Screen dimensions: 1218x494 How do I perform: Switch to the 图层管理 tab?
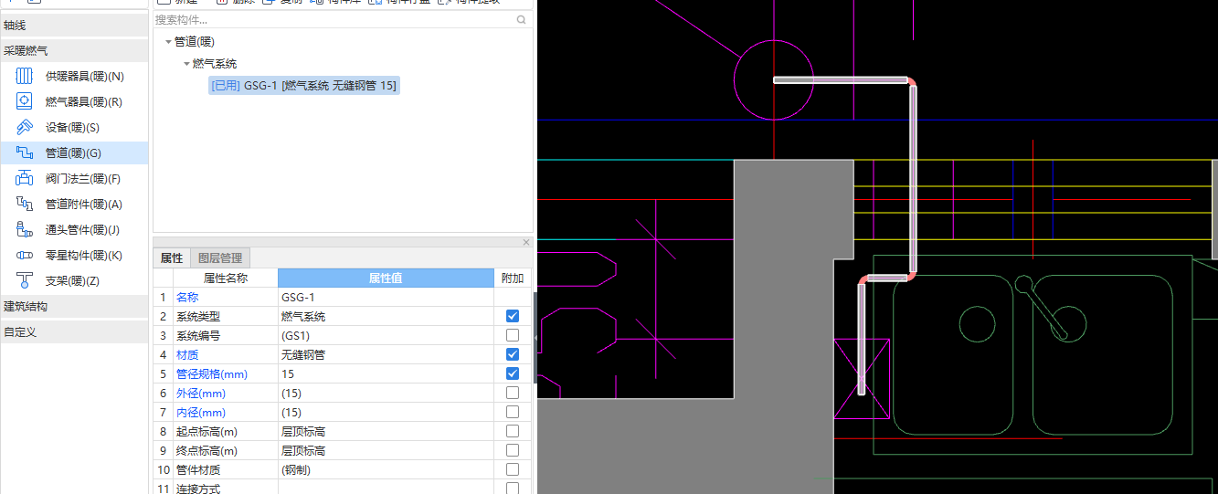pos(220,258)
